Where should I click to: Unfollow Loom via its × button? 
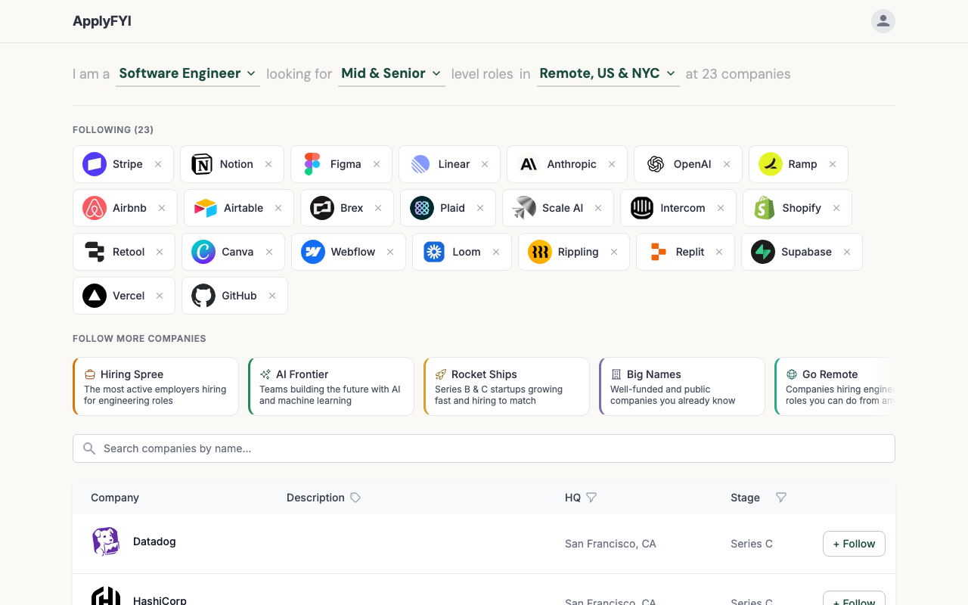click(x=495, y=251)
